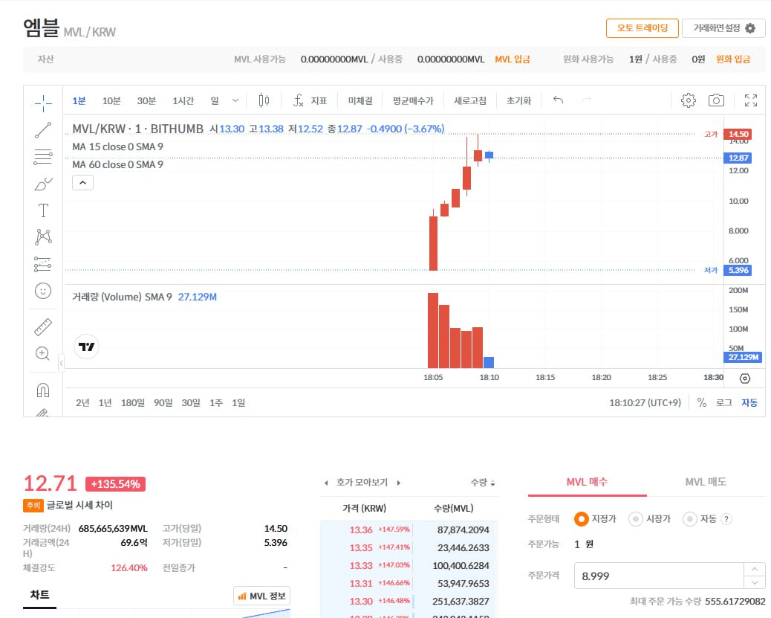Select order book price 13.36
This screenshot has height=618, width=771.
(x=361, y=530)
